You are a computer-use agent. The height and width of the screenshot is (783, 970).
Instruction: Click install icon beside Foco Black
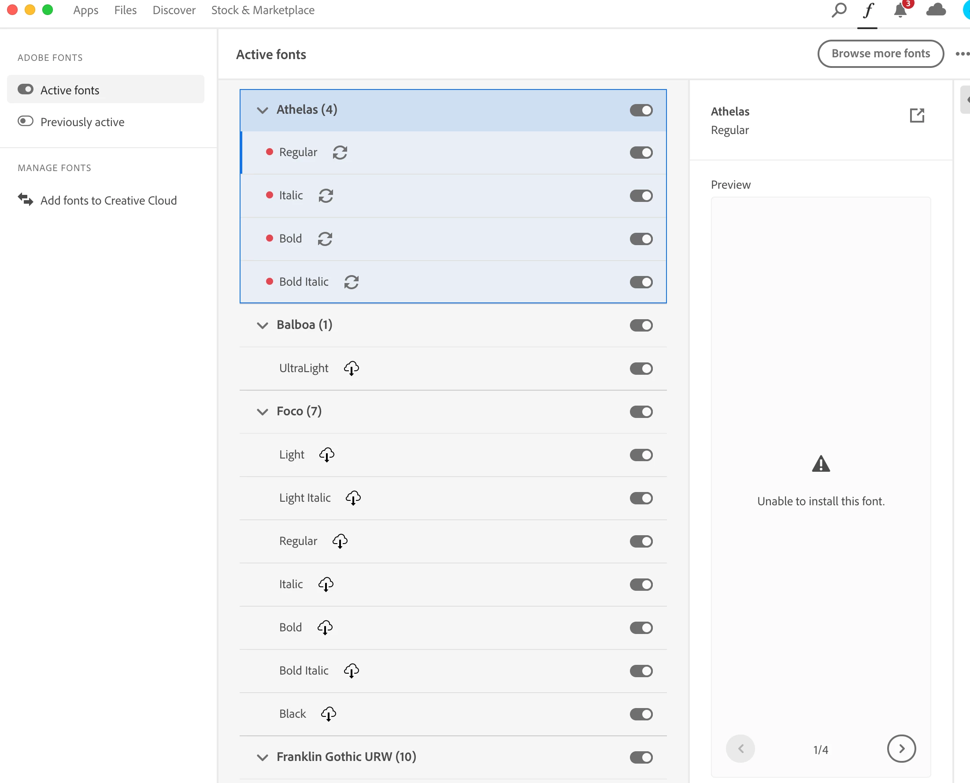click(x=328, y=713)
